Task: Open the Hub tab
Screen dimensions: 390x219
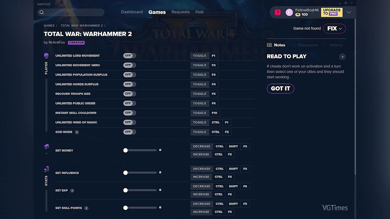Action: (200, 12)
